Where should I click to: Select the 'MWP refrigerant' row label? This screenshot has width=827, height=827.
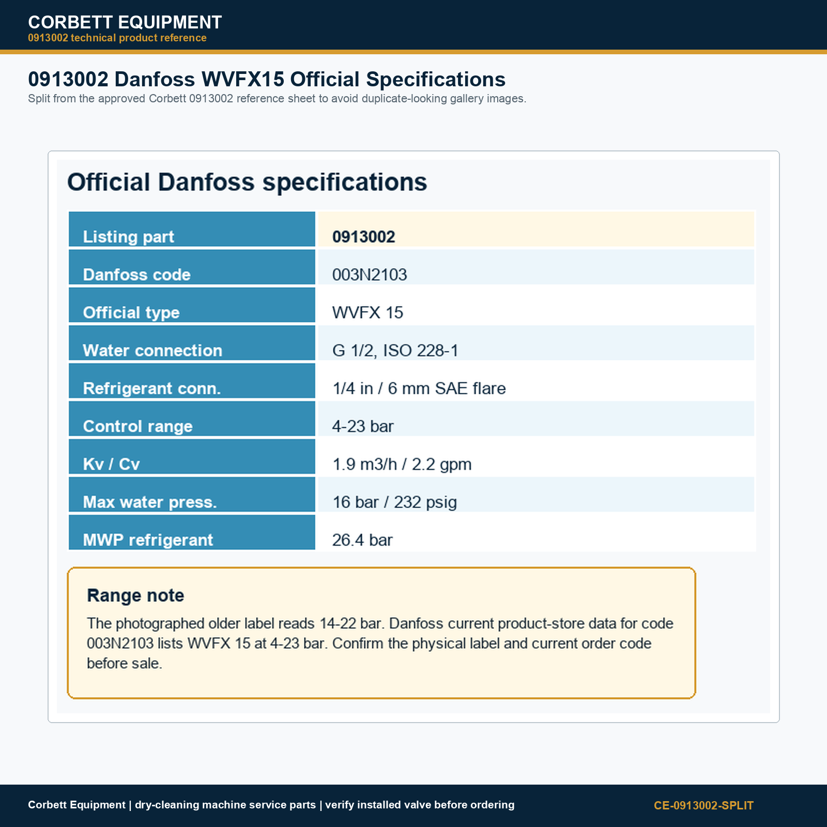[148, 540]
